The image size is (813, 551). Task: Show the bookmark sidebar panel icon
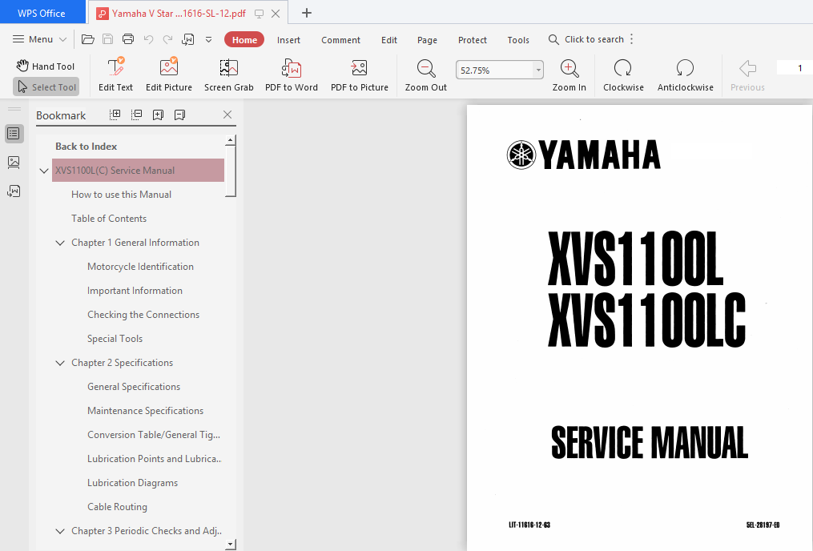point(14,134)
